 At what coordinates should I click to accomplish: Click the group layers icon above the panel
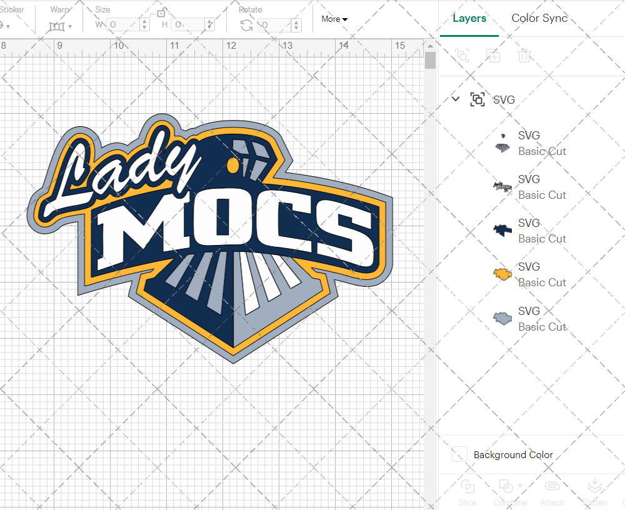[462, 56]
